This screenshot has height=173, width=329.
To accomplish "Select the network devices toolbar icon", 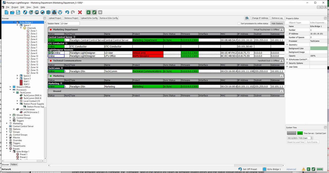I will point(54,12).
